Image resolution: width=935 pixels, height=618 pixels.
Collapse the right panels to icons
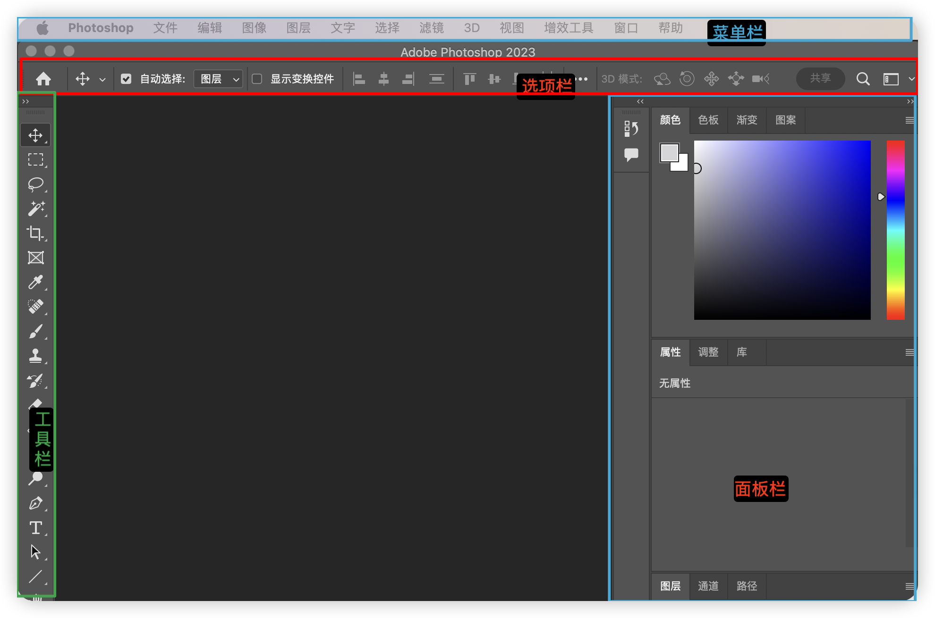tap(910, 101)
